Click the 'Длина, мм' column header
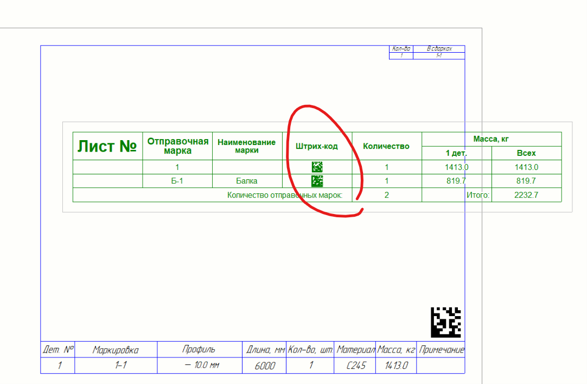Screen dimensions: 587x384 [264, 350]
